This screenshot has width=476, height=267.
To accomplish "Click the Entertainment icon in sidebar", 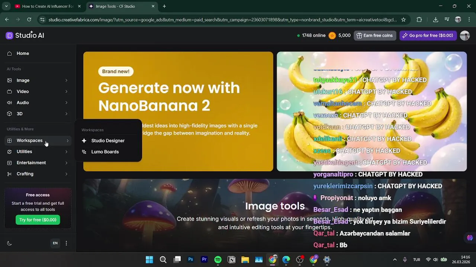I will pos(9,163).
